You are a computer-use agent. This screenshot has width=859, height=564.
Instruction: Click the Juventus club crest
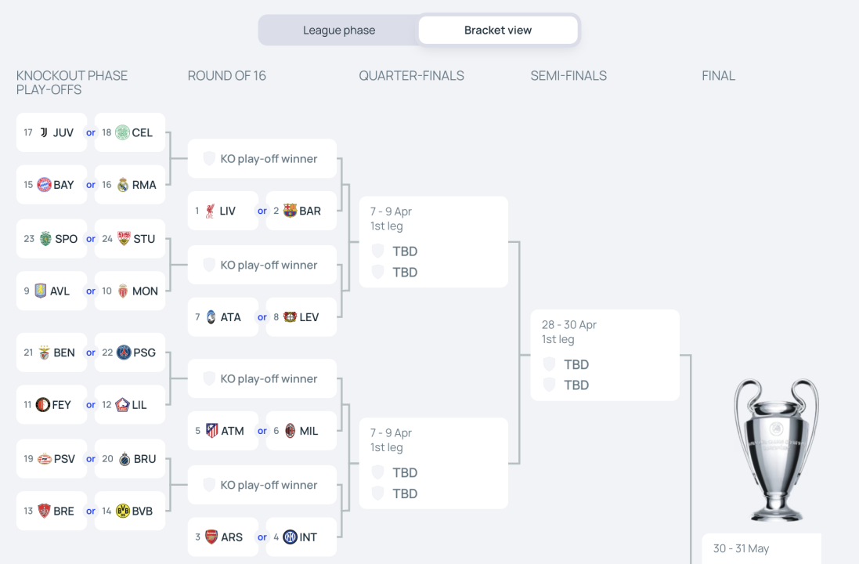tap(44, 132)
